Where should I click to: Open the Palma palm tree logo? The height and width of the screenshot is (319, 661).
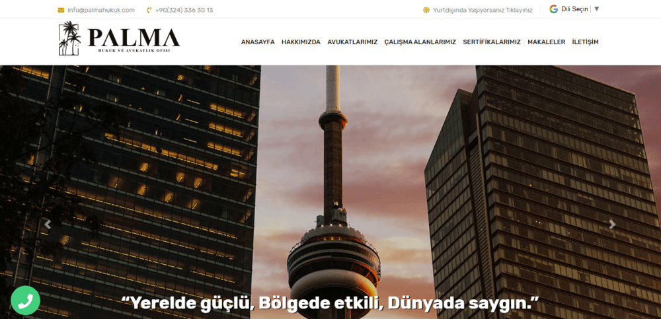click(x=69, y=38)
